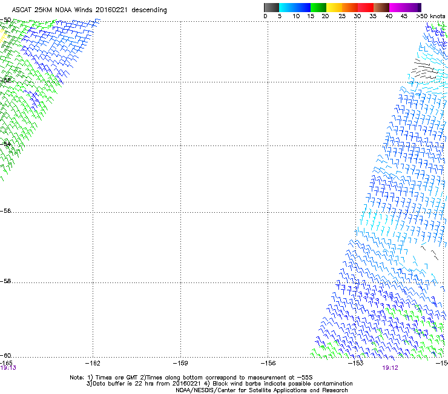The height and width of the screenshot is (394, 448).
Task: Click latitude label -56
Action: (x=5, y=210)
